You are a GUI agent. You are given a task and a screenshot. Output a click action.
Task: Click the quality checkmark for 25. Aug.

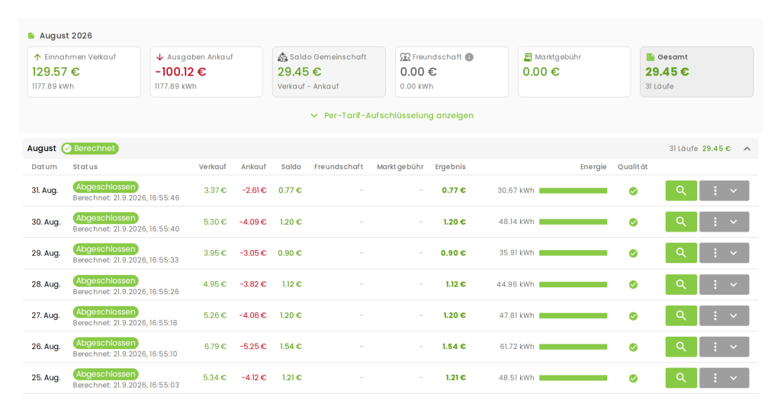pos(633,378)
